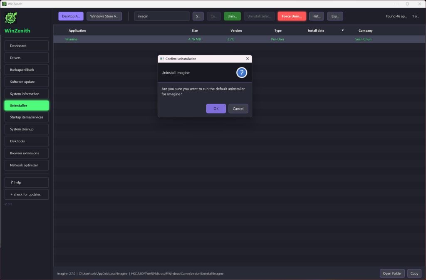The height and width of the screenshot is (280, 426).
Task: Click Open Folder button at bottom
Action: (x=392, y=273)
